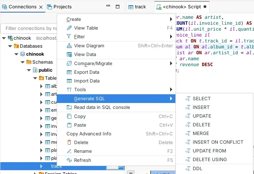Viewport: 254px width, 174px height.
Task: Minimize the navigator panel
Action: tap(108, 6)
